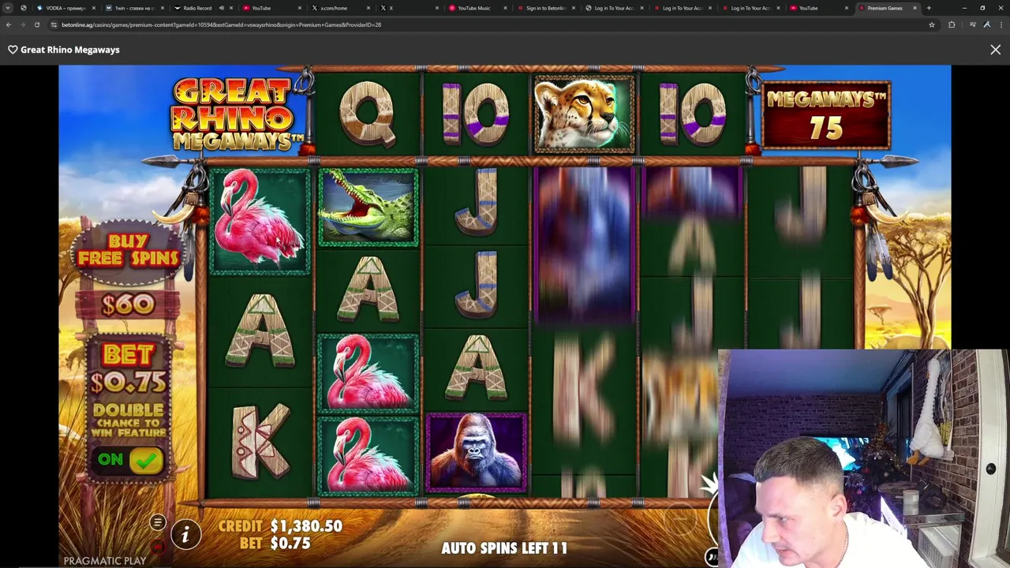Go back in browser history

pyautogui.click(x=9, y=24)
